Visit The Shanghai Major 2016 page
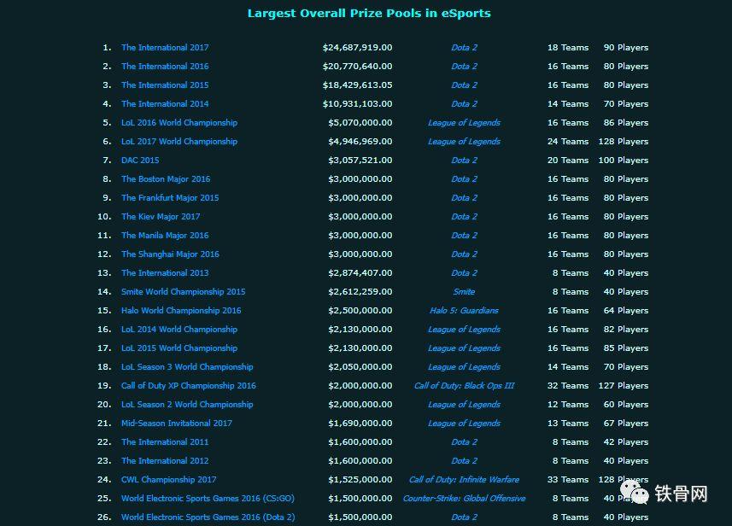 pyautogui.click(x=170, y=254)
